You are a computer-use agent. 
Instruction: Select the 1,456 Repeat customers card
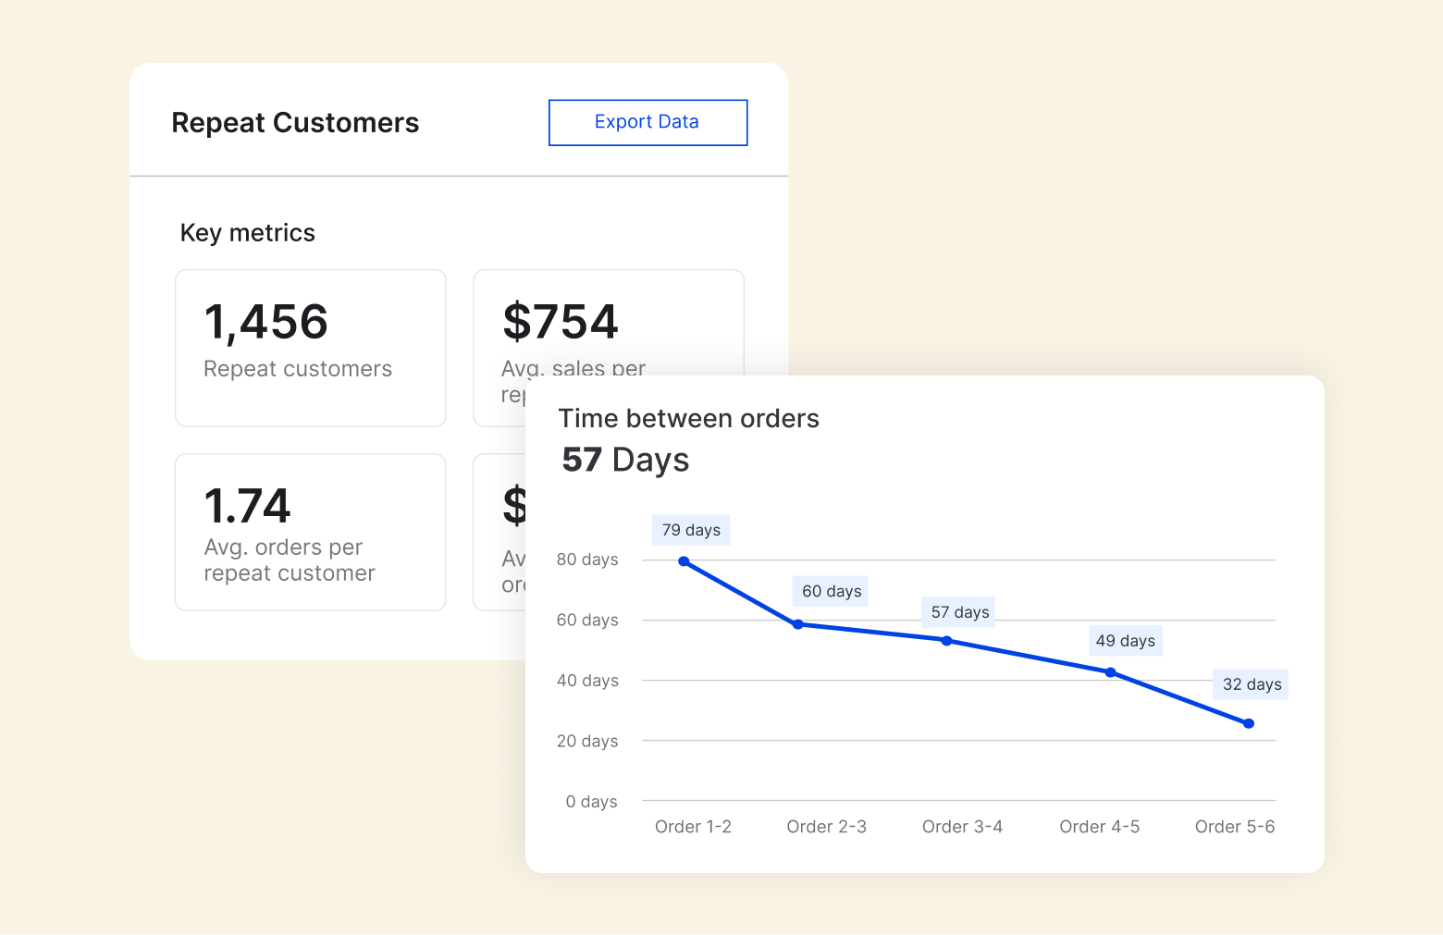(x=310, y=348)
